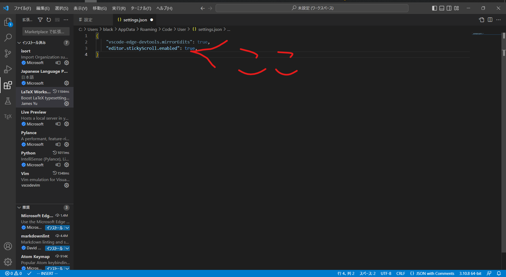Open the Search view icon

8,38
